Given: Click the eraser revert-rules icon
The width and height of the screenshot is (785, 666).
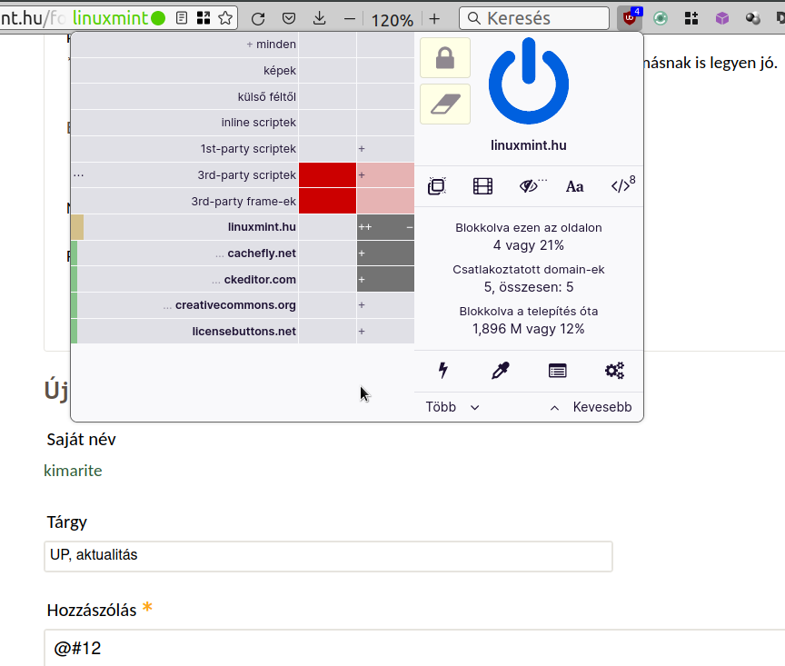Looking at the screenshot, I should (444, 104).
